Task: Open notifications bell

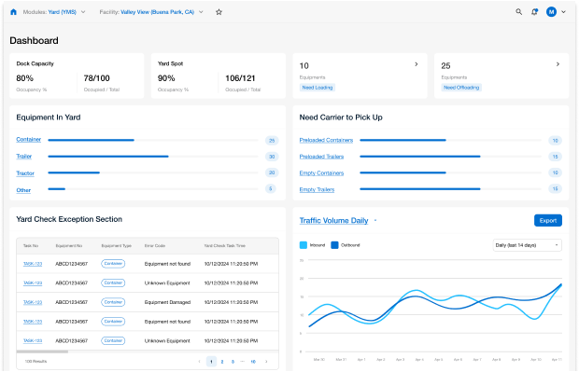Action: tap(534, 12)
